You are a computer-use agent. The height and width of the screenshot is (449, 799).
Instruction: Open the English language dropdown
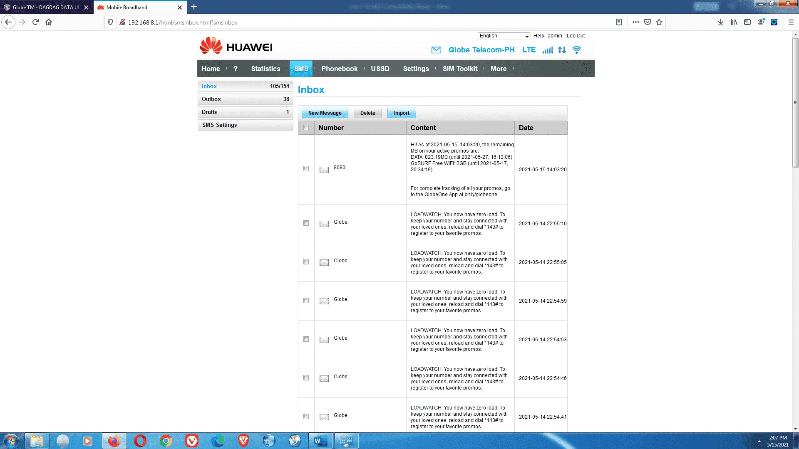point(504,36)
